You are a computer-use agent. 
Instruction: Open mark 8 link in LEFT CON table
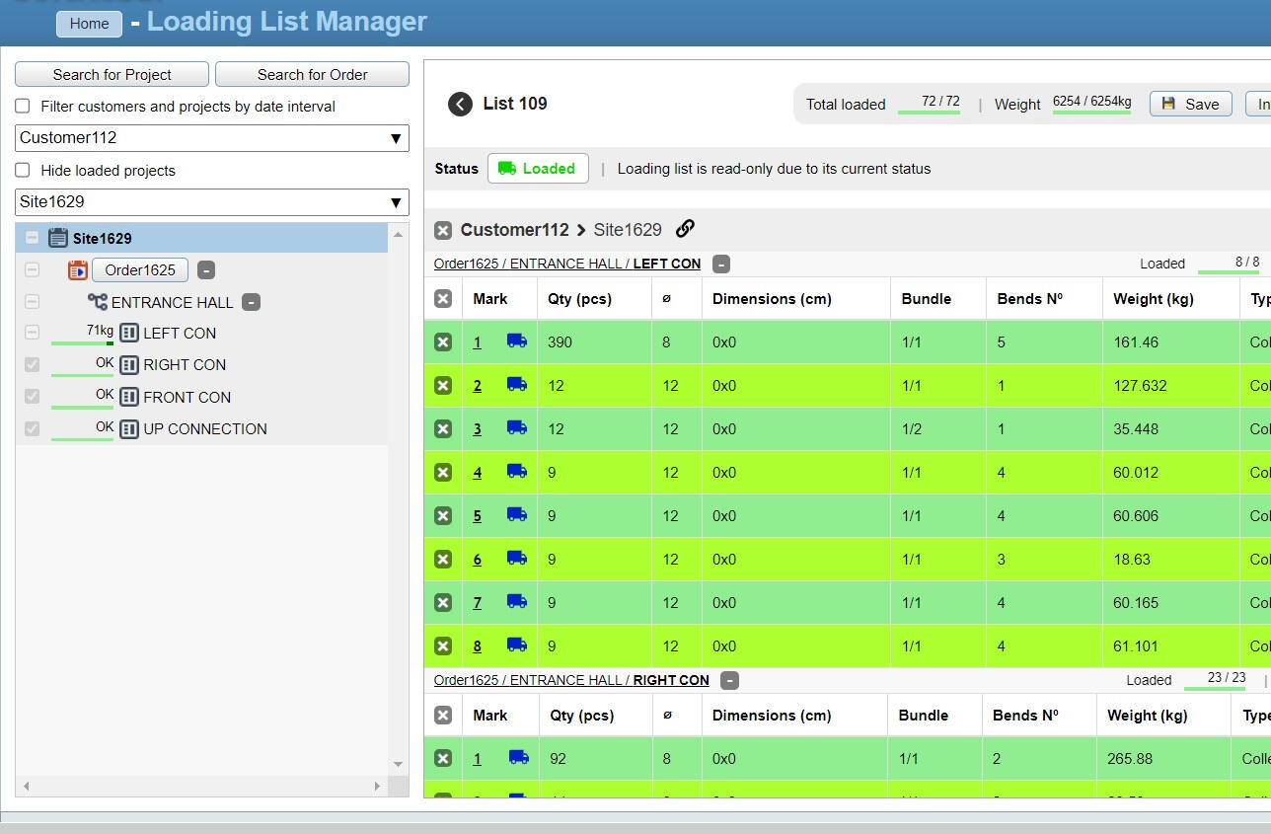click(x=478, y=646)
